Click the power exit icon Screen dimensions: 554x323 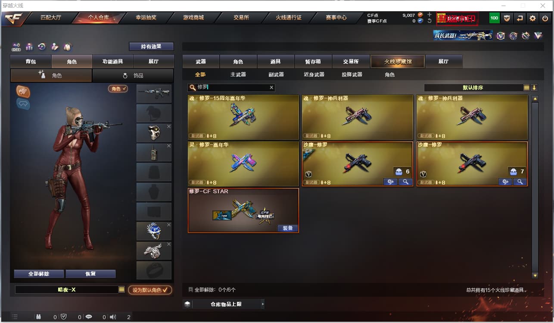[545, 18]
